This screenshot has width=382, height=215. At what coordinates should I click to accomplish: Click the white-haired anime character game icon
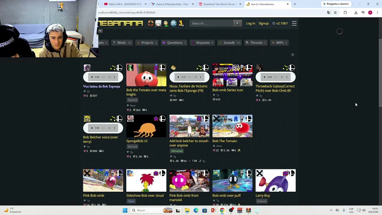(x=158, y=23)
